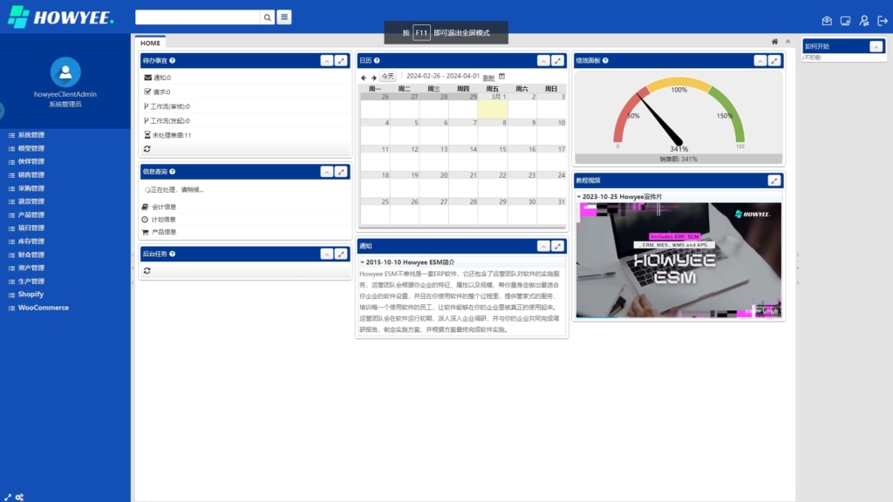Screen dimensions: 893x502
Task: Click the help icon next to 后台任务
Action: [172, 254]
